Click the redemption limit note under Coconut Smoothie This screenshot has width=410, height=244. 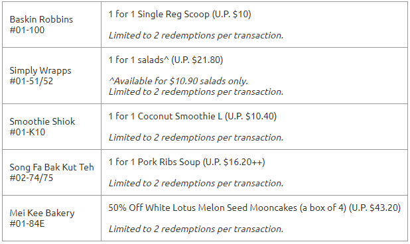pos(196,137)
